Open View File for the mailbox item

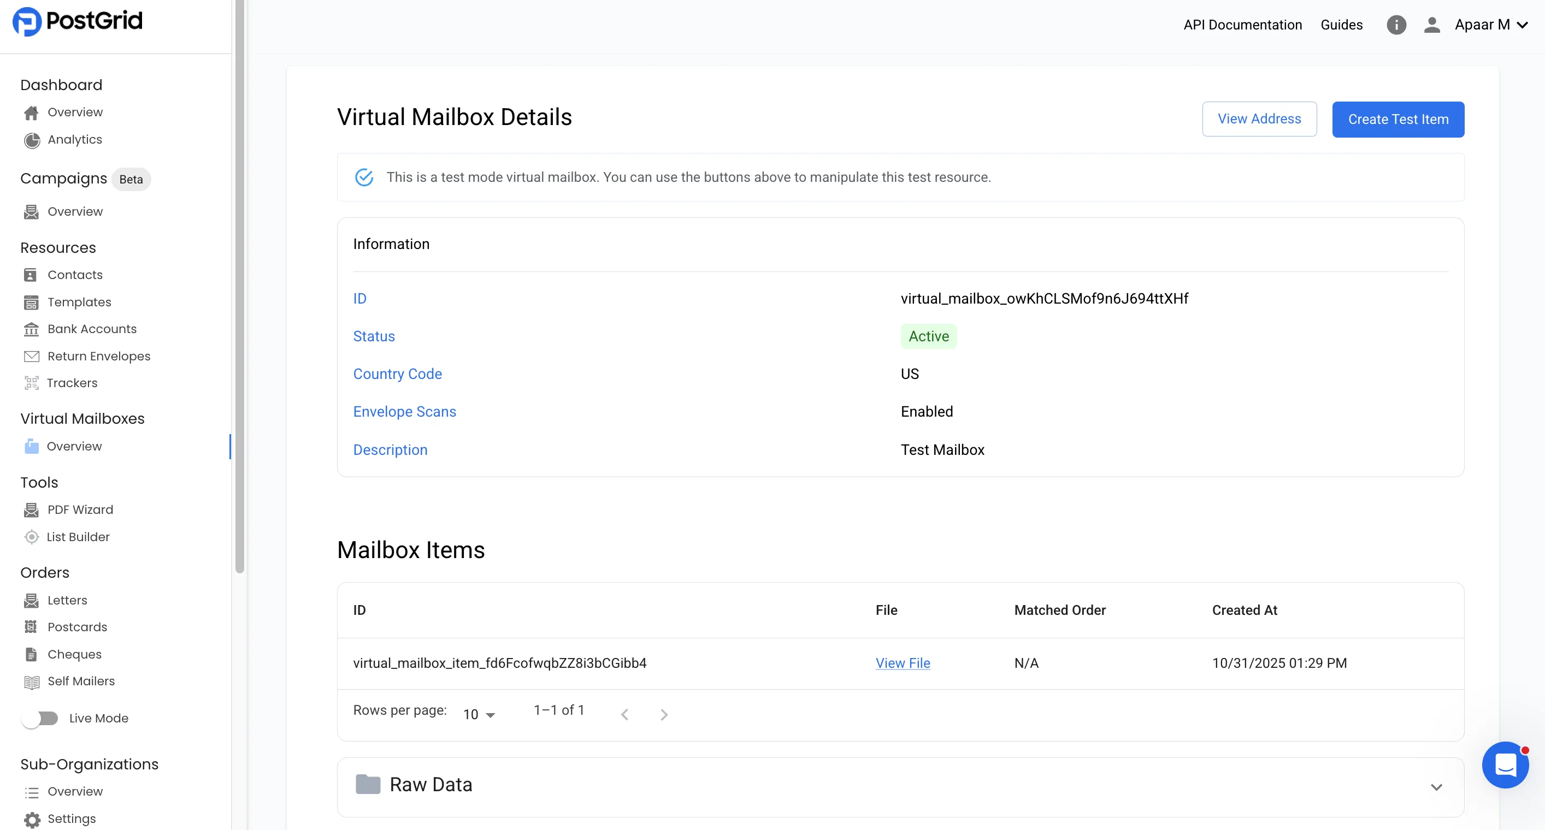click(902, 663)
